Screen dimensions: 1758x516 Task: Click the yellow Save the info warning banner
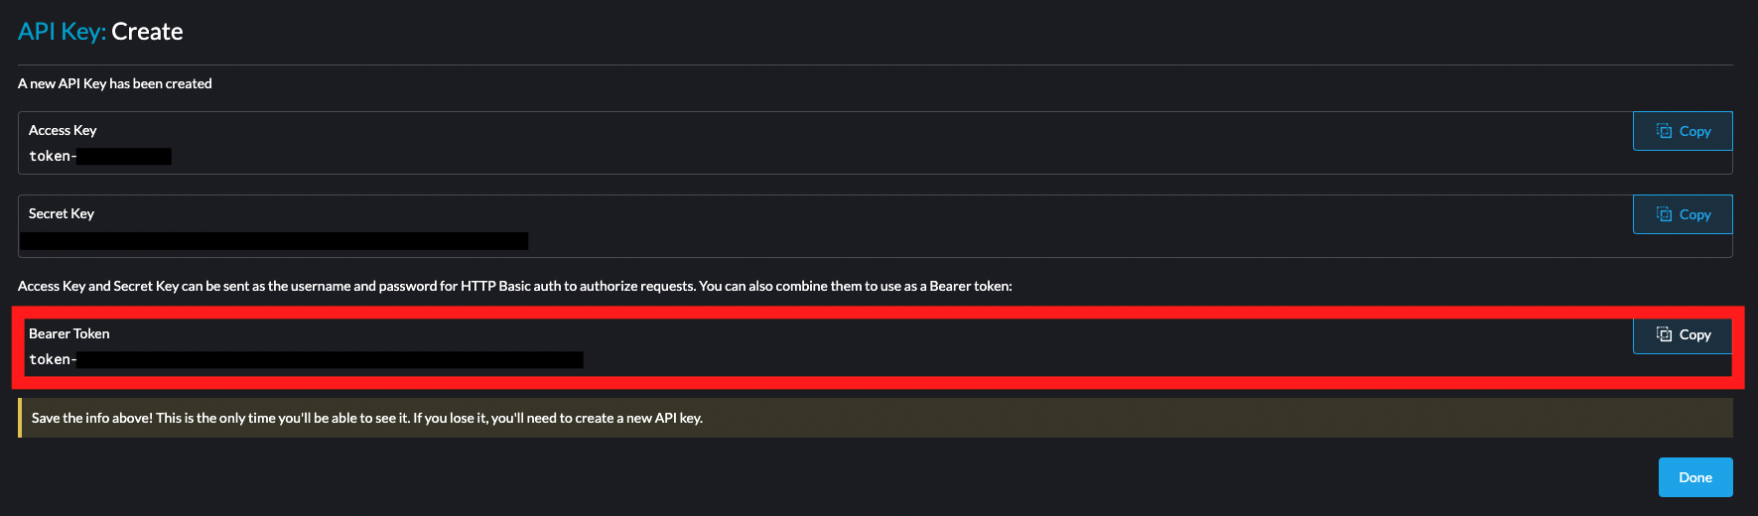click(x=876, y=418)
